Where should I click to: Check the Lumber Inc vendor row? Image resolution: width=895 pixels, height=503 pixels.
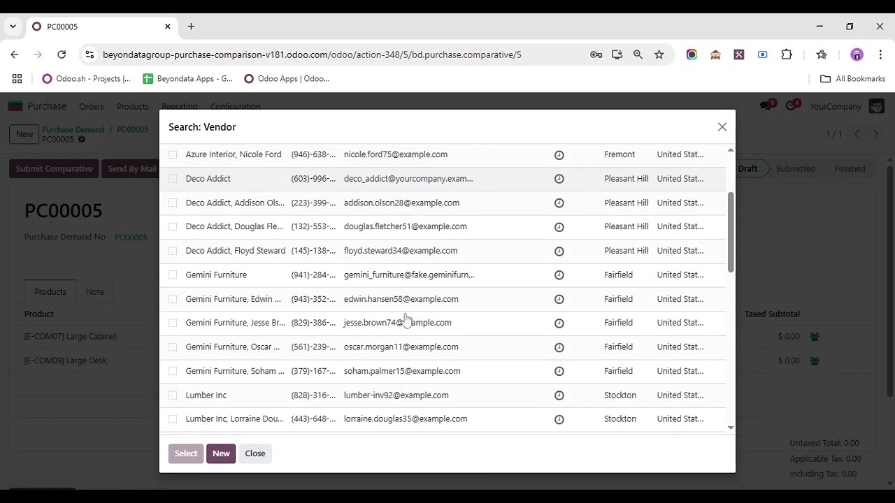tap(173, 395)
